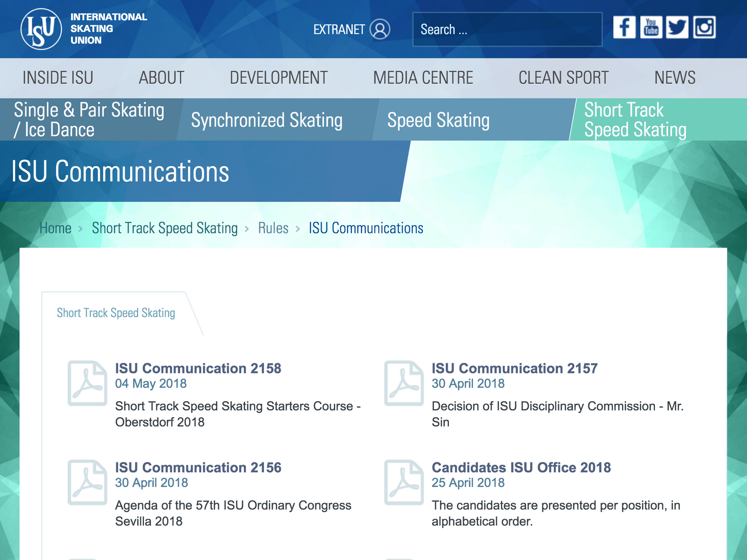Open the NEWS menu

click(675, 78)
